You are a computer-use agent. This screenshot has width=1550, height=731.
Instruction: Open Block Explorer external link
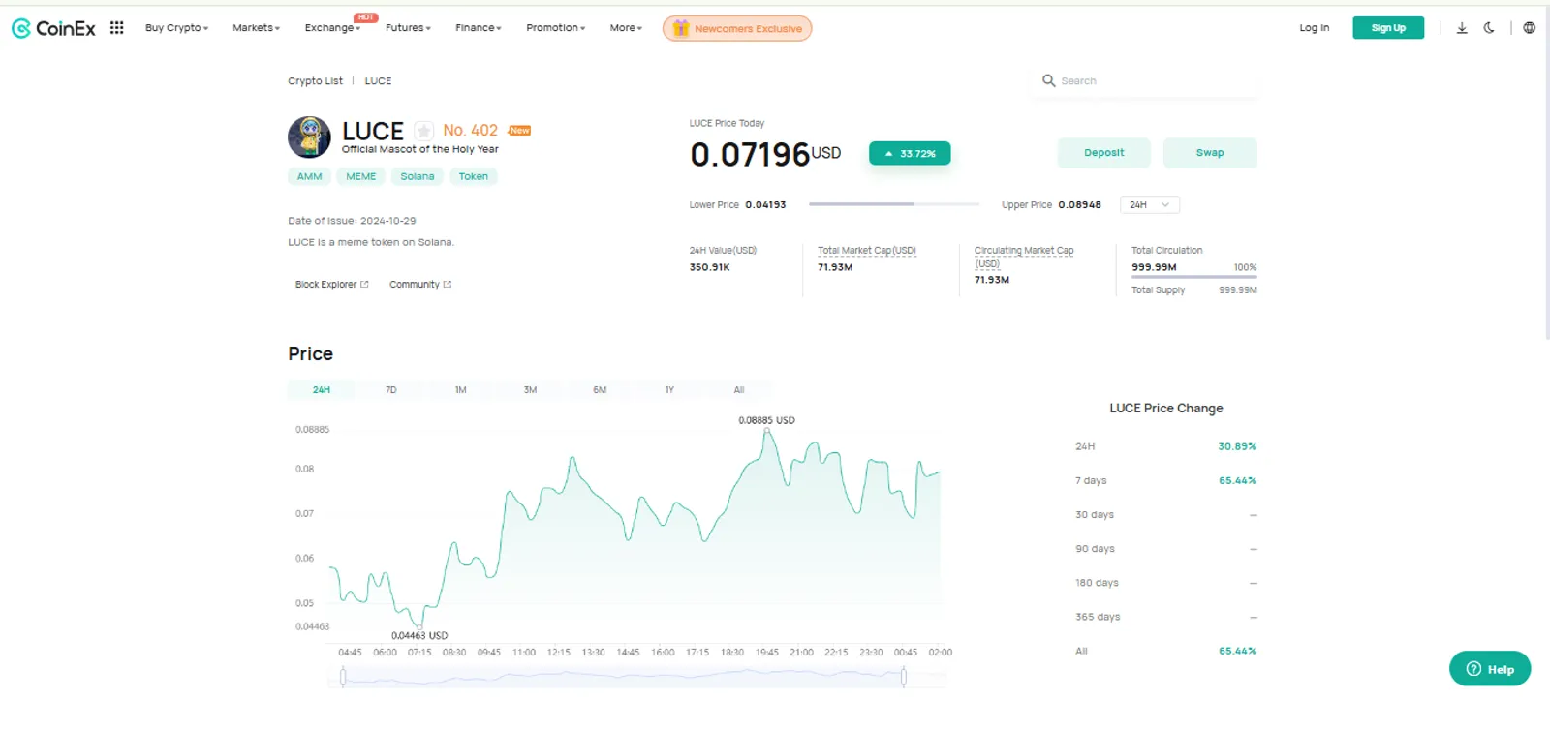point(331,285)
